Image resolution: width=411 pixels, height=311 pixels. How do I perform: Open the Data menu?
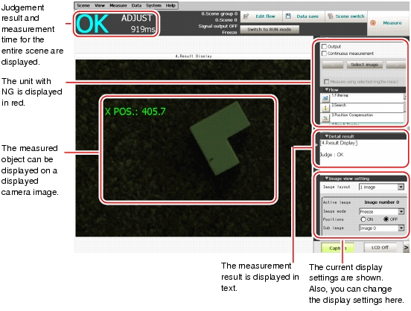coord(136,5)
